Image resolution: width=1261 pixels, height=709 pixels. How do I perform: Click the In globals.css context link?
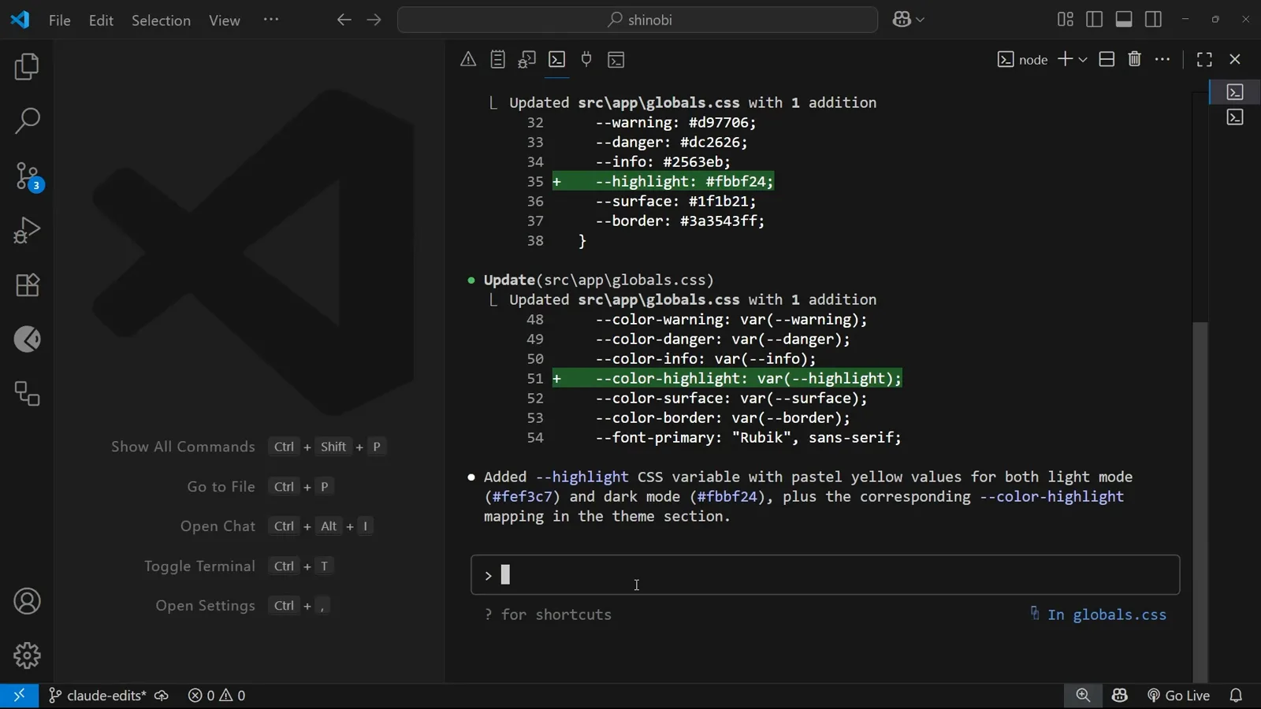tap(1099, 614)
